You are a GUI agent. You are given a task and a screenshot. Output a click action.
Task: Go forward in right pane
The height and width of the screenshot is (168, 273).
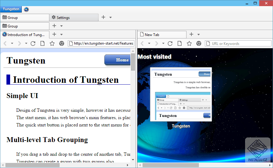(x=156, y=43)
